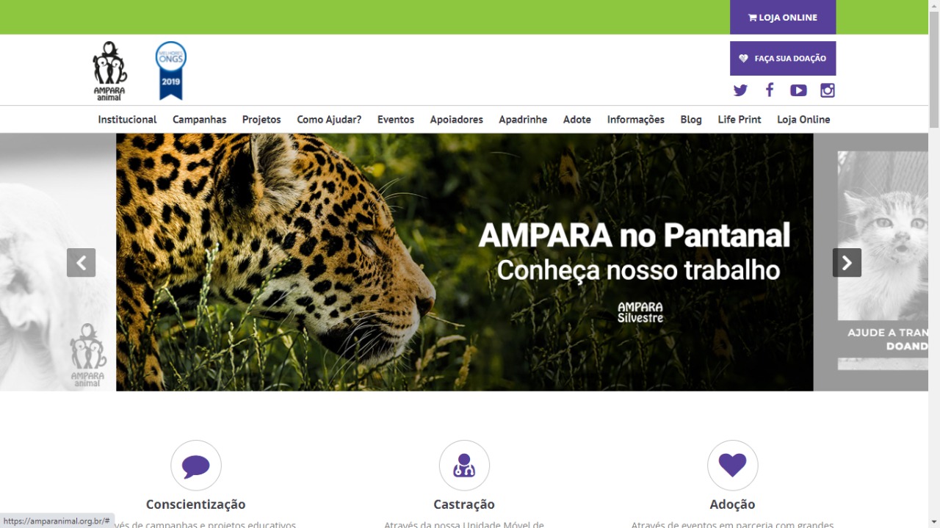Screen dimensions: 940x528
Task: Click the page vertical scrollbar thumb
Action: [x=934, y=70]
